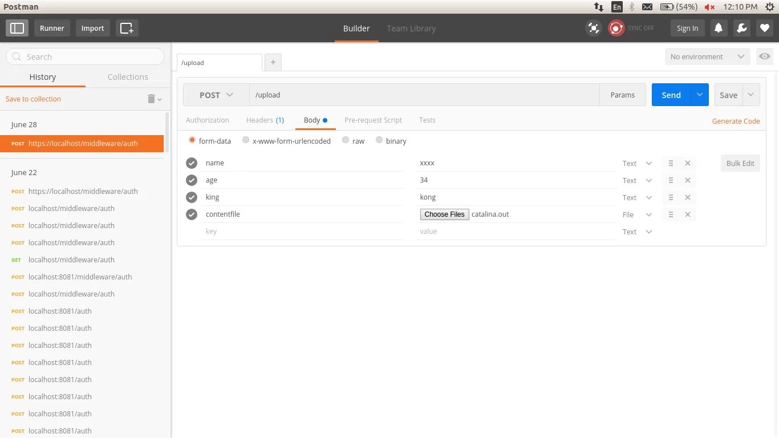Click the /upload request URL field
Viewport: 779px width, 438px height.
424,95
